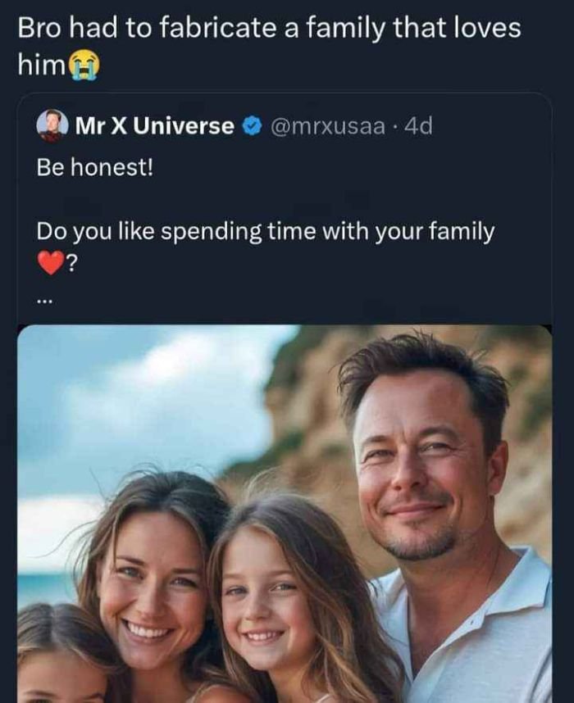
Task: Click the red heart emoji
Action: click(51, 265)
